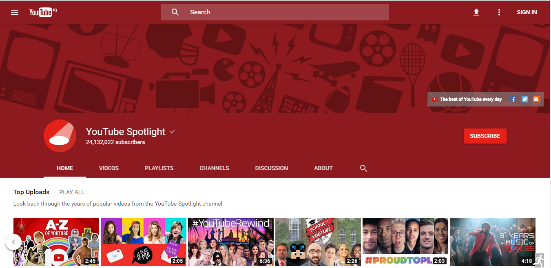Open the School of YouTube thumbnail
This screenshot has width=551, height=268.
(318, 242)
